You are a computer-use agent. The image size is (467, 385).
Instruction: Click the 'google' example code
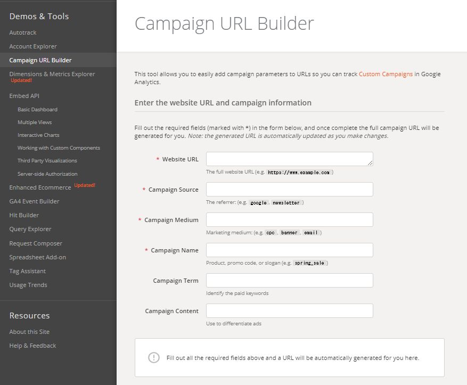coord(258,203)
